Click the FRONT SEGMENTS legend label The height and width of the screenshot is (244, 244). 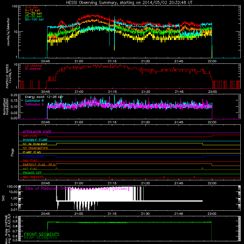(42, 234)
